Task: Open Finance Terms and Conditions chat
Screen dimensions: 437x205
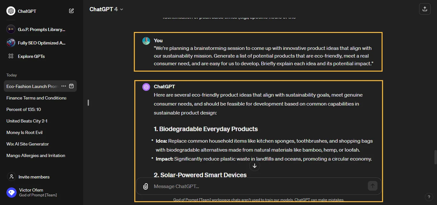Action: (x=36, y=98)
